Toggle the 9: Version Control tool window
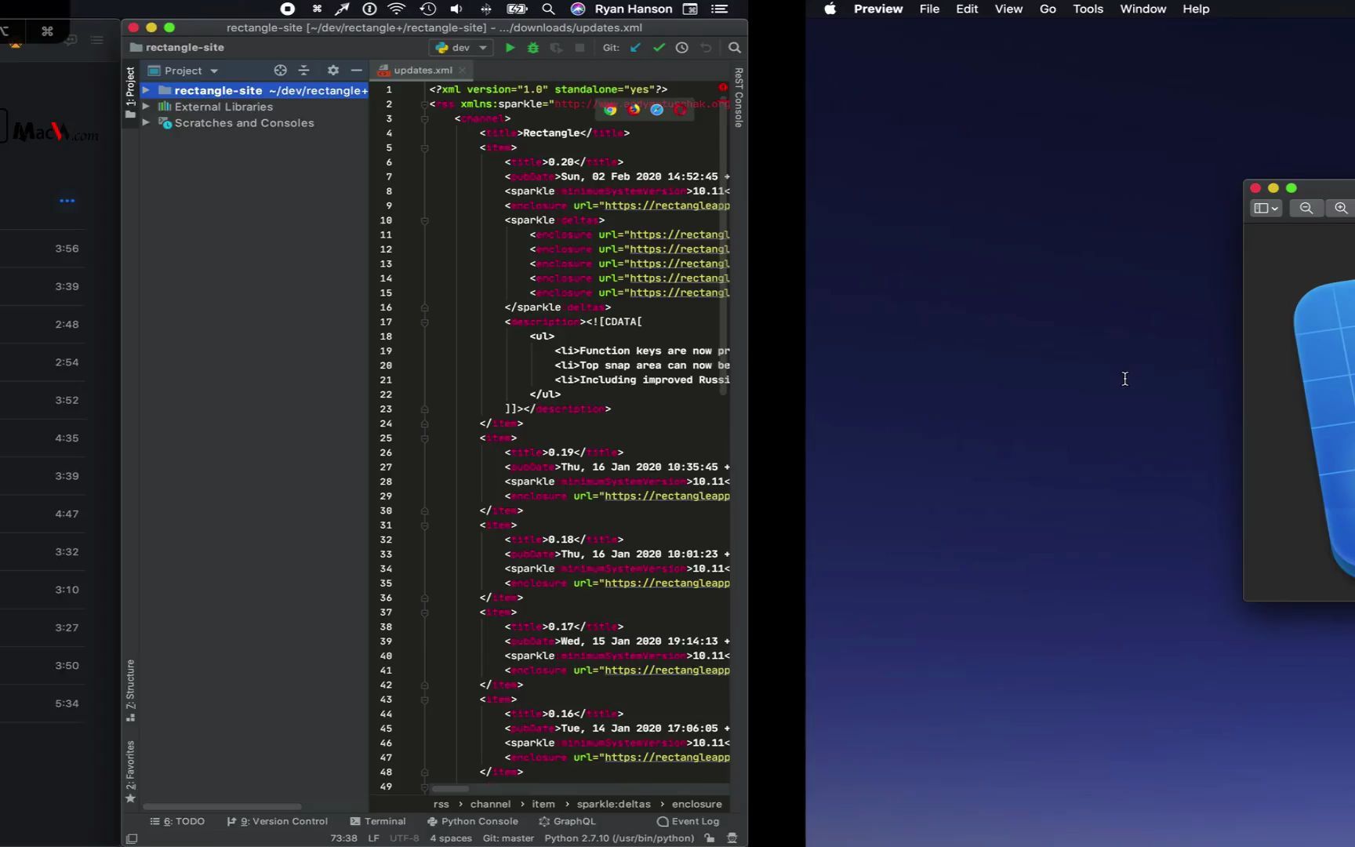 pyautogui.click(x=278, y=821)
